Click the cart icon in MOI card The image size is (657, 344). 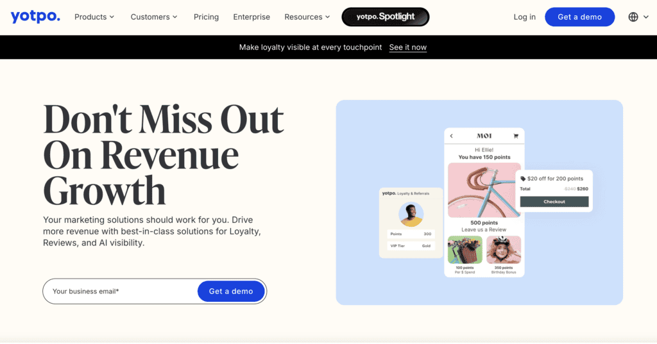point(516,136)
